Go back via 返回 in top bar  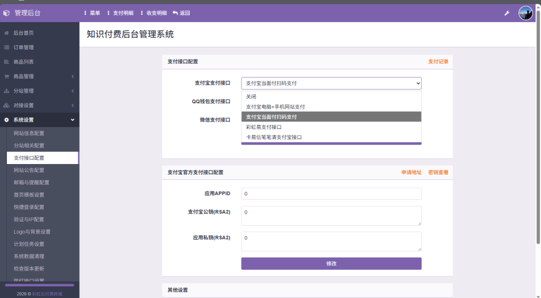(185, 13)
